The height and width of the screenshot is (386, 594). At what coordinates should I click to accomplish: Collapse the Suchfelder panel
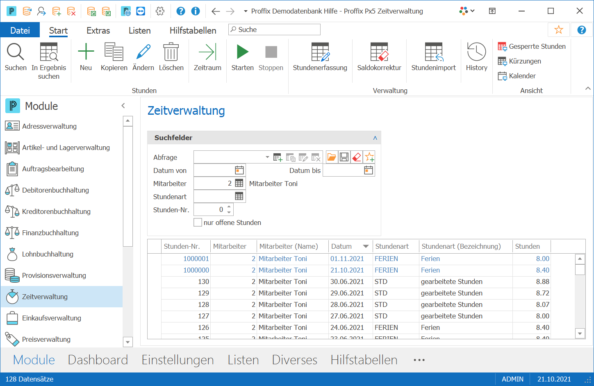coord(375,138)
